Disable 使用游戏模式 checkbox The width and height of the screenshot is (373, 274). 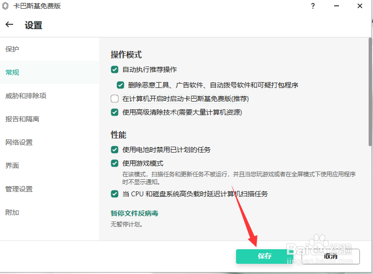pyautogui.click(x=115, y=163)
